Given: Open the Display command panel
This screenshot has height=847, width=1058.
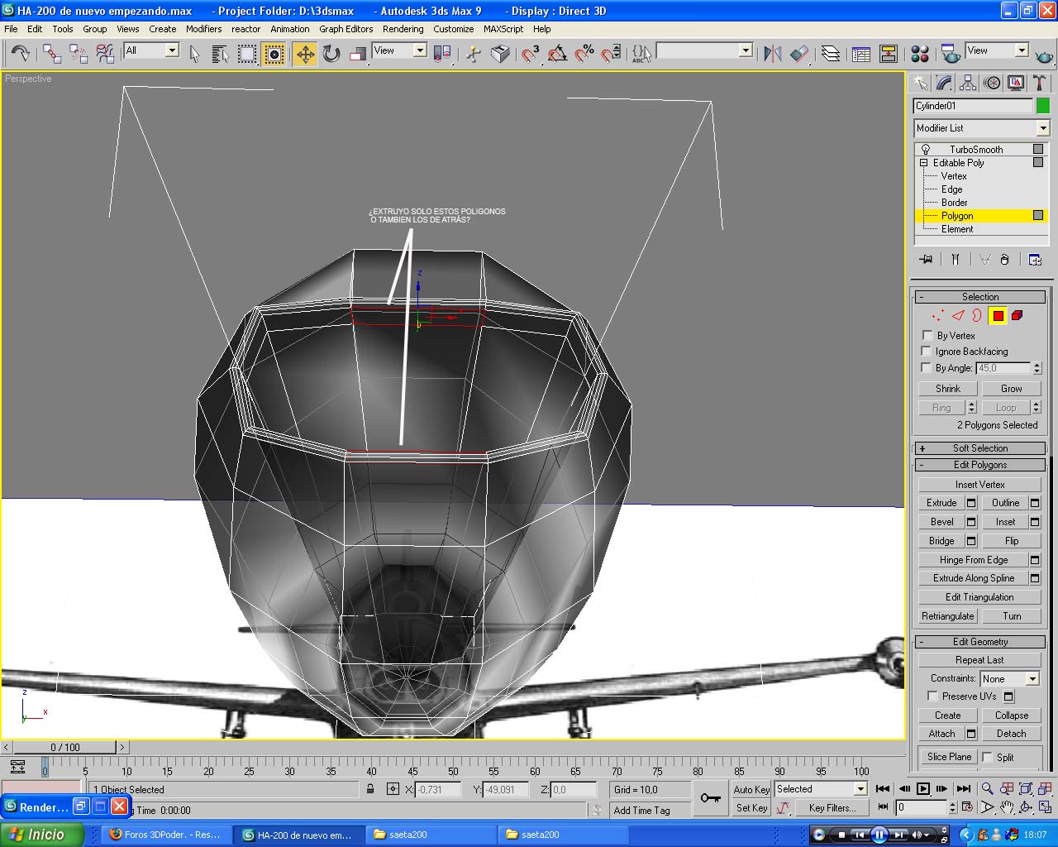Looking at the screenshot, I should click(x=1016, y=83).
